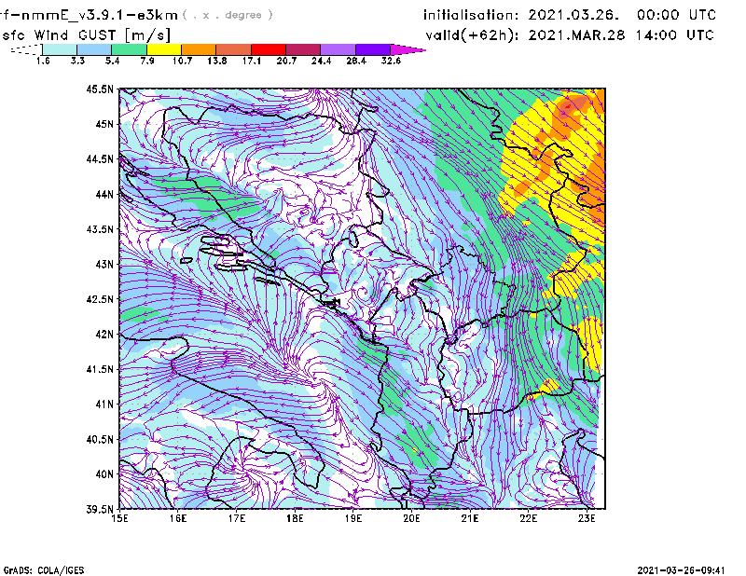The height and width of the screenshot is (576, 746).
Task: Click the magenta arrow end of colorbar
Action: (408, 49)
